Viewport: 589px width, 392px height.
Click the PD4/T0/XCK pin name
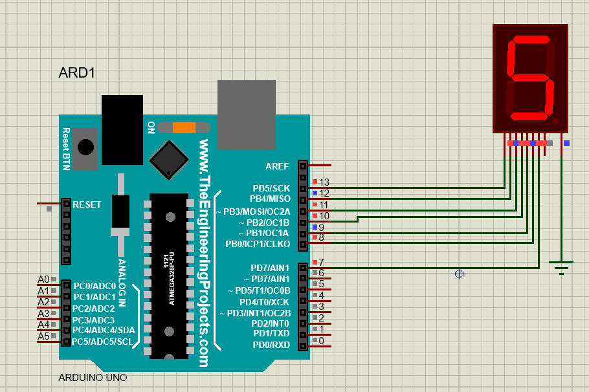tap(265, 302)
